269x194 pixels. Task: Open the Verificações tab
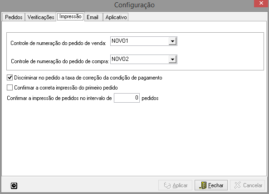pyautogui.click(x=41, y=17)
